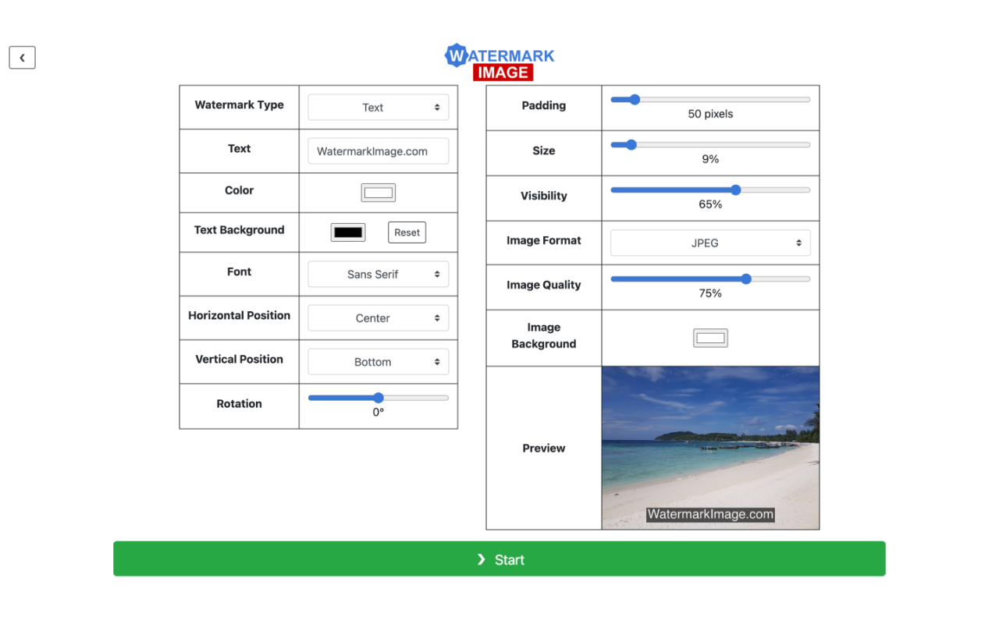999x624 pixels.
Task: Open the Image Background color swatch
Action: [x=710, y=338]
